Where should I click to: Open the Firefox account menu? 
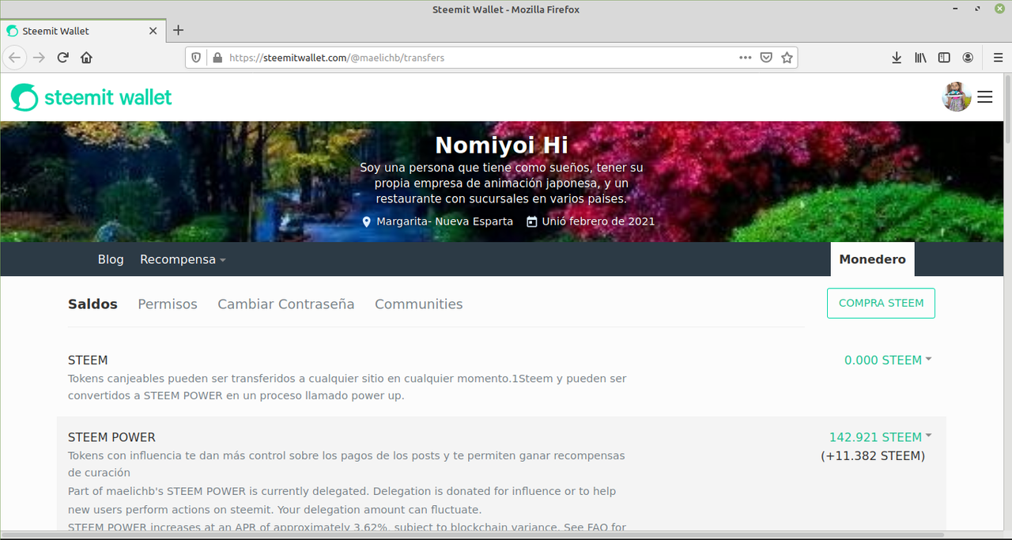pos(968,58)
